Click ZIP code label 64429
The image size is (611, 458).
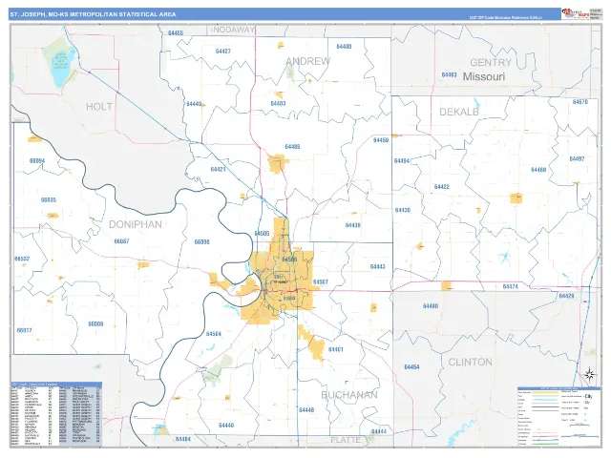pos(566,296)
